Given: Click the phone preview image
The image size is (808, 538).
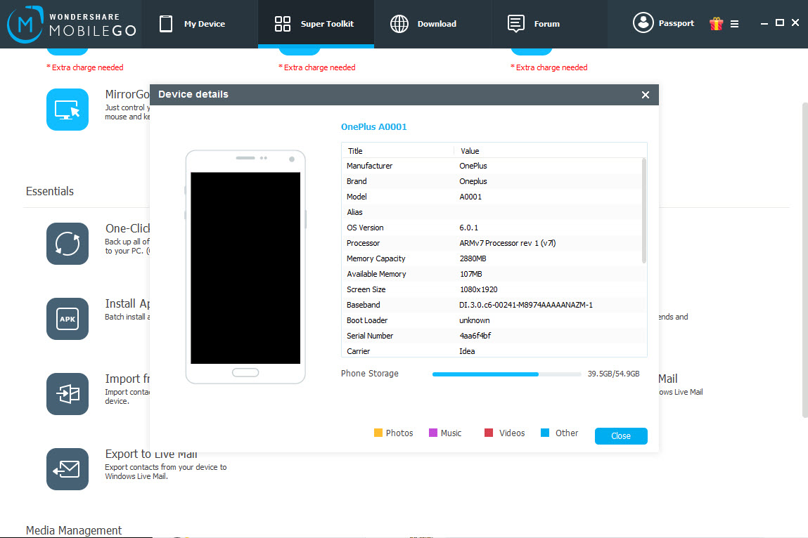Looking at the screenshot, I should pos(245,267).
